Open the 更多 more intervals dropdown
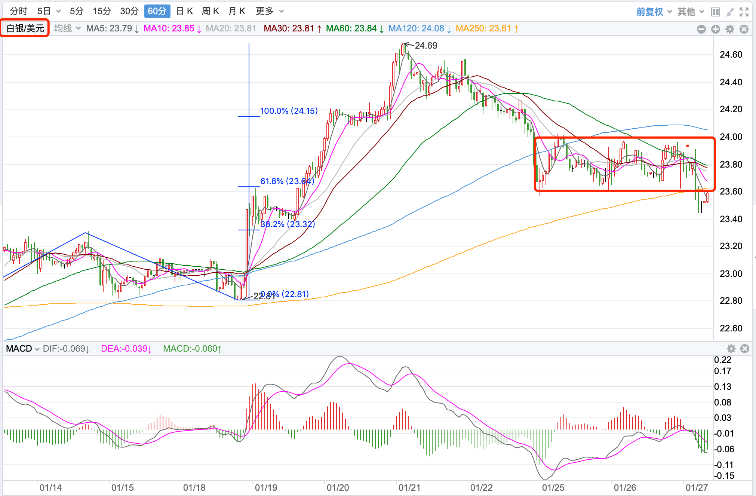 pos(270,11)
